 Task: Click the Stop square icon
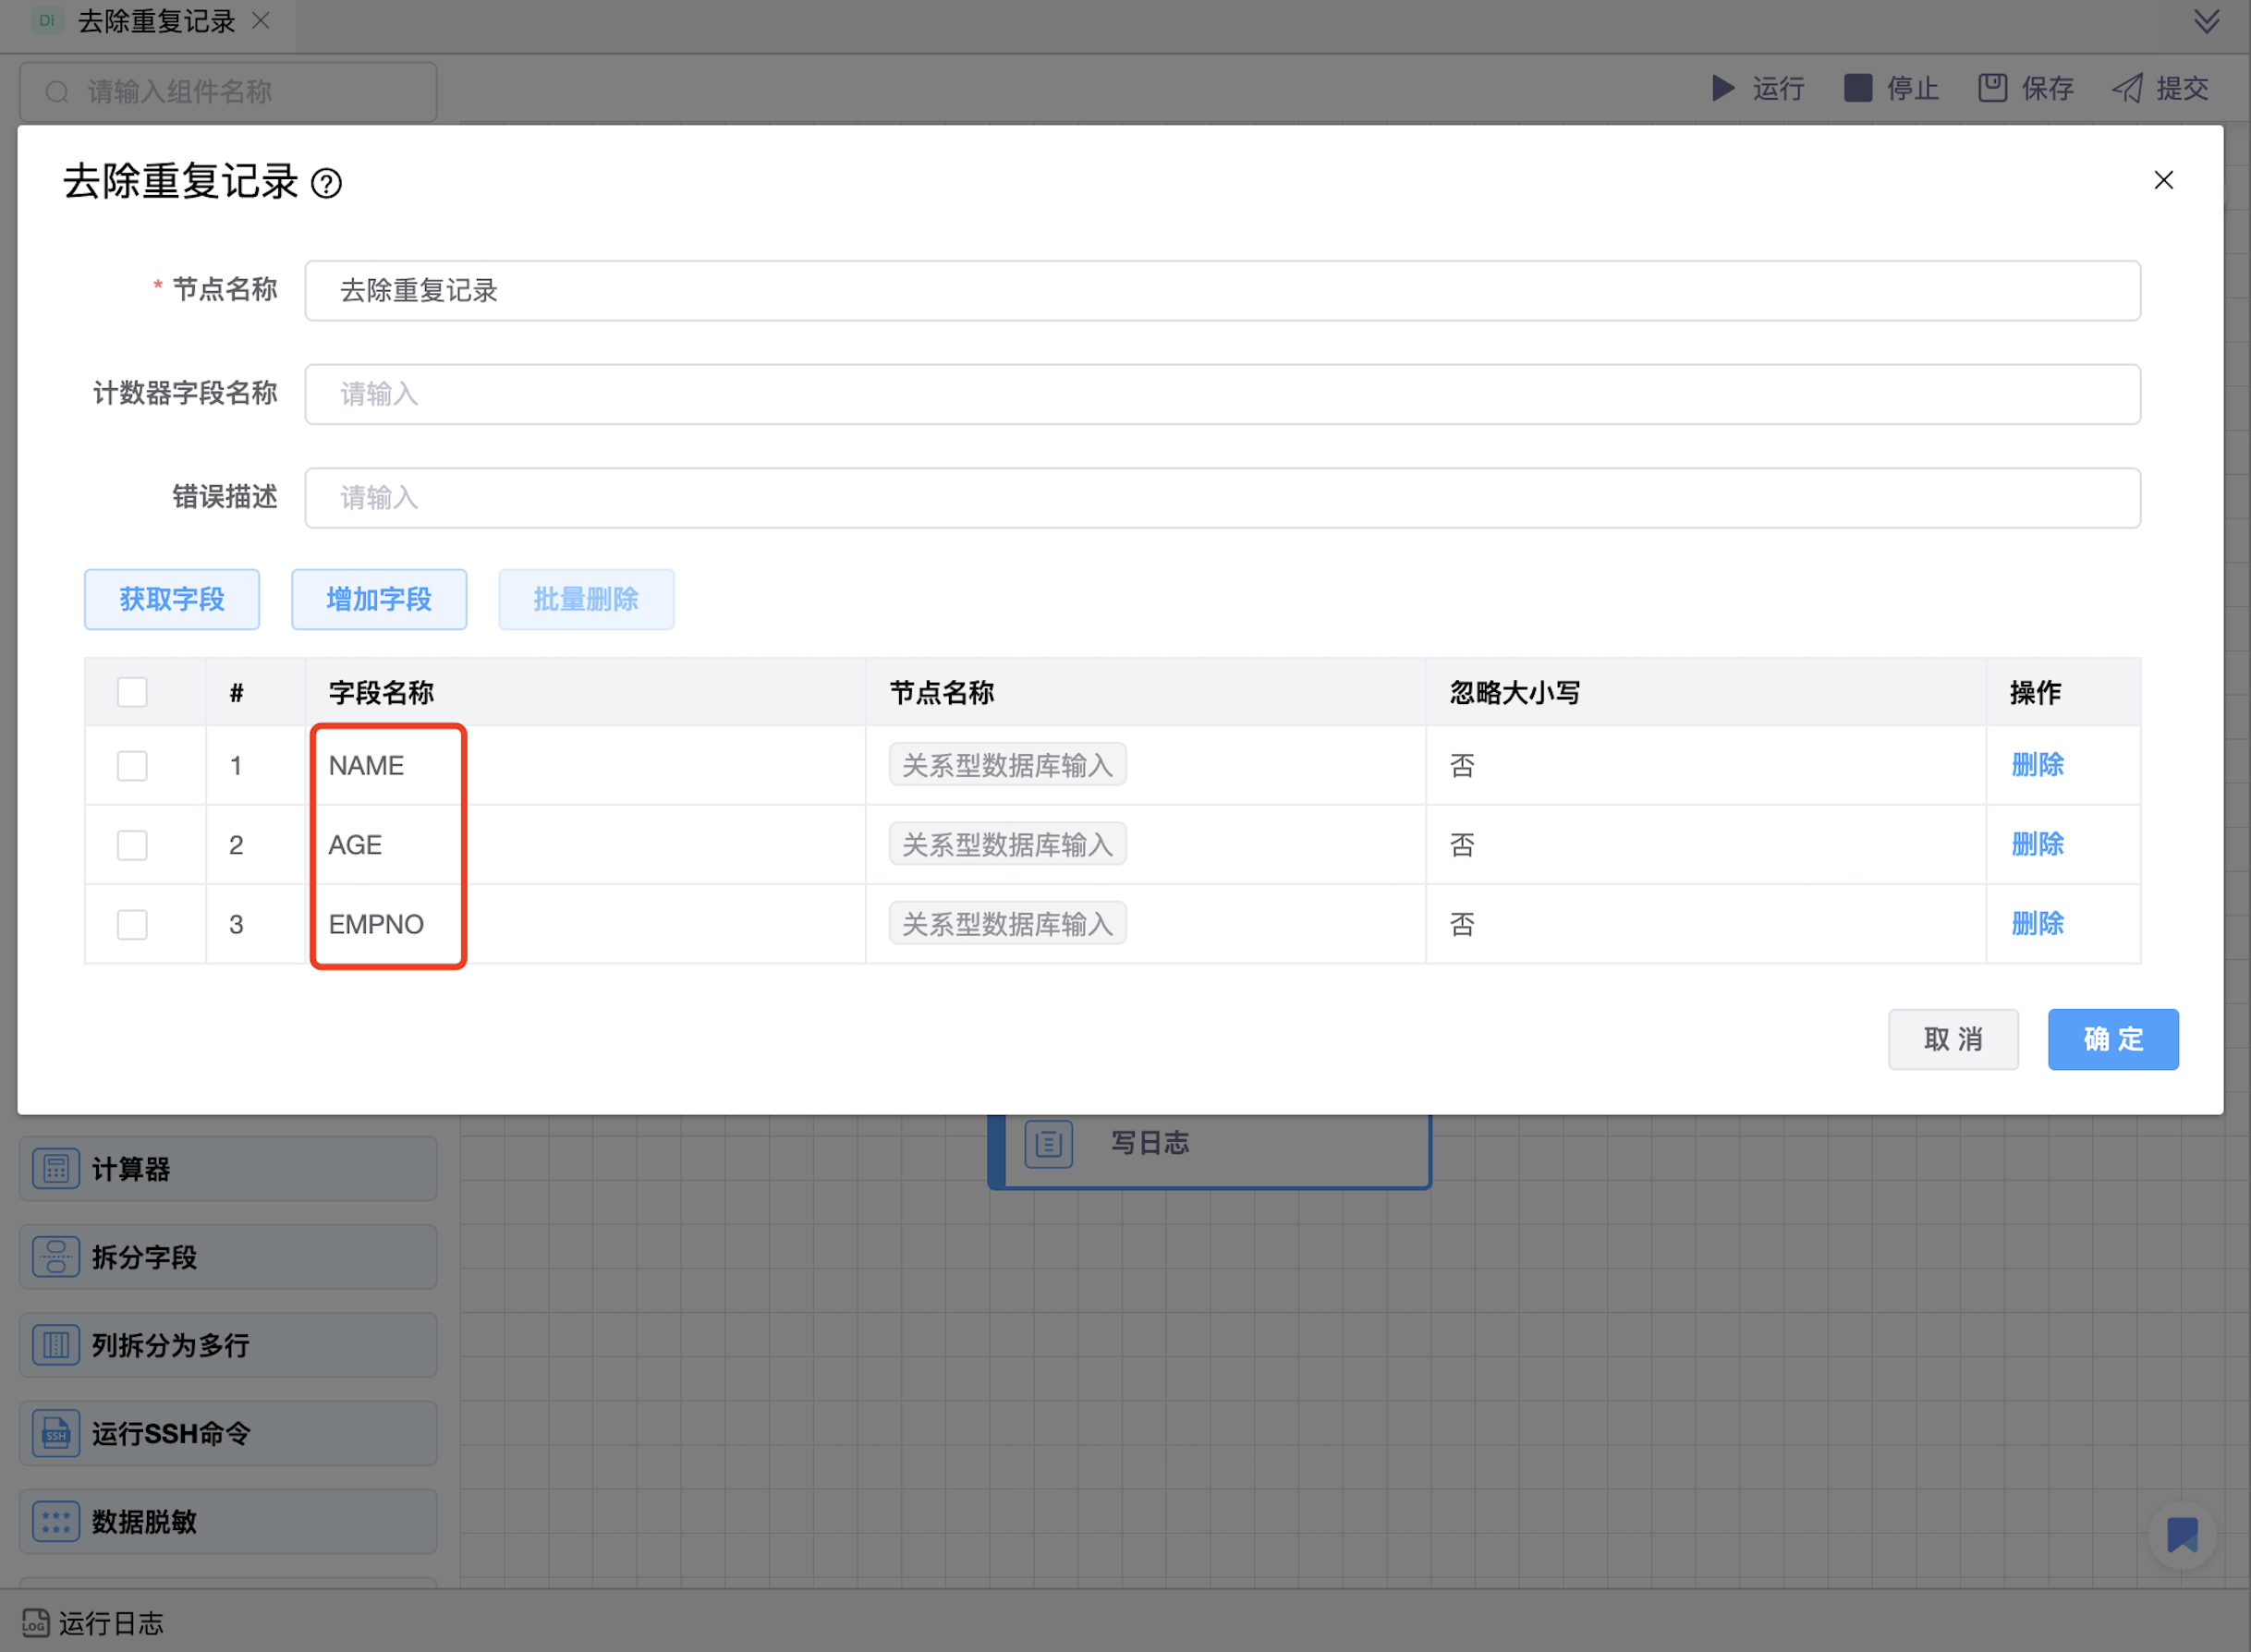pos(1857,88)
